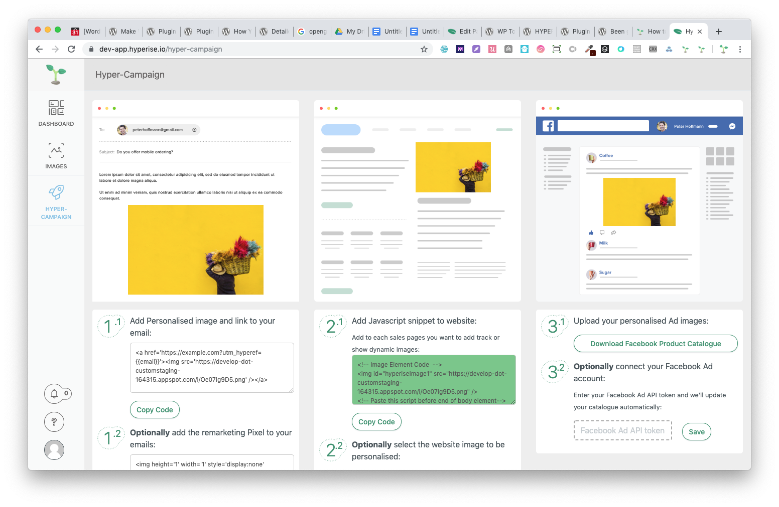Bookmark this page with star icon

[424, 49]
